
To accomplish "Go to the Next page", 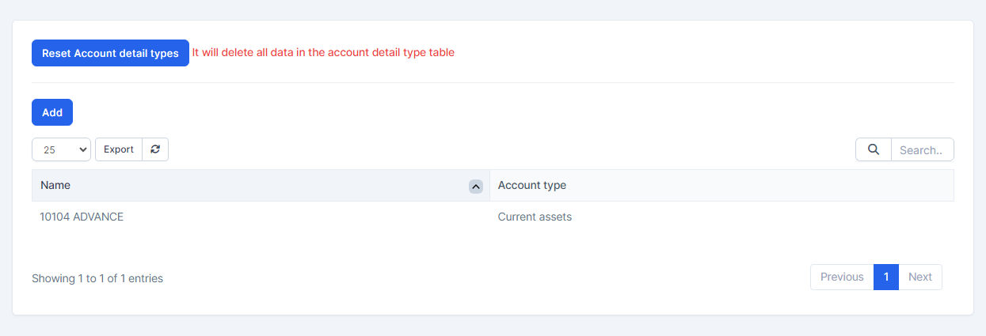I will (920, 277).
